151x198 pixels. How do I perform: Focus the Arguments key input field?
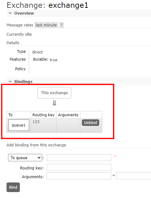(79, 176)
